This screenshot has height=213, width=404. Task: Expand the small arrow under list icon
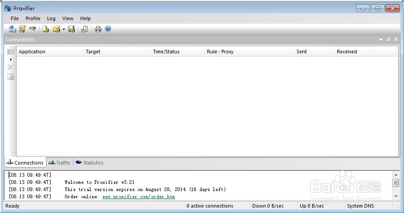(x=11, y=59)
